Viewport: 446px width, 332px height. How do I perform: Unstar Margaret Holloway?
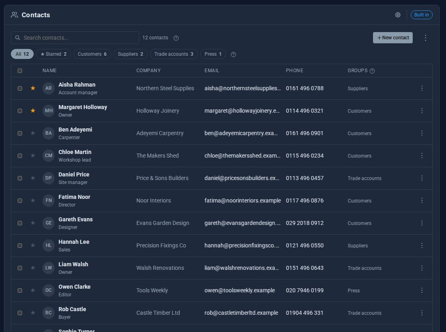pos(33,111)
